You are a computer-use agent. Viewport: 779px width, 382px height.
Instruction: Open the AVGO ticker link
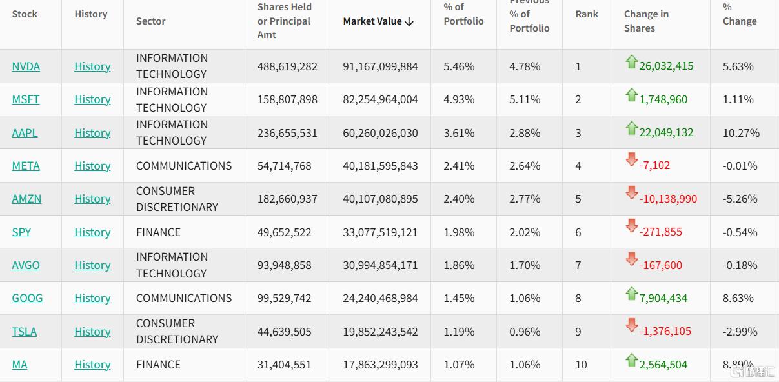[x=26, y=265]
